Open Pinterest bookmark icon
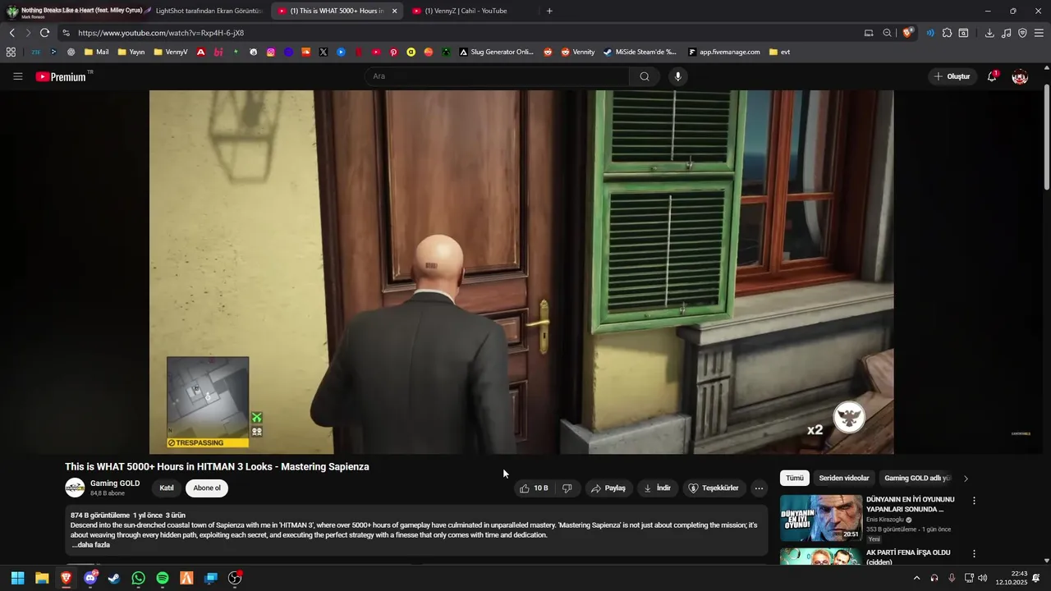Screen dimensions: 1051x591 point(393,52)
